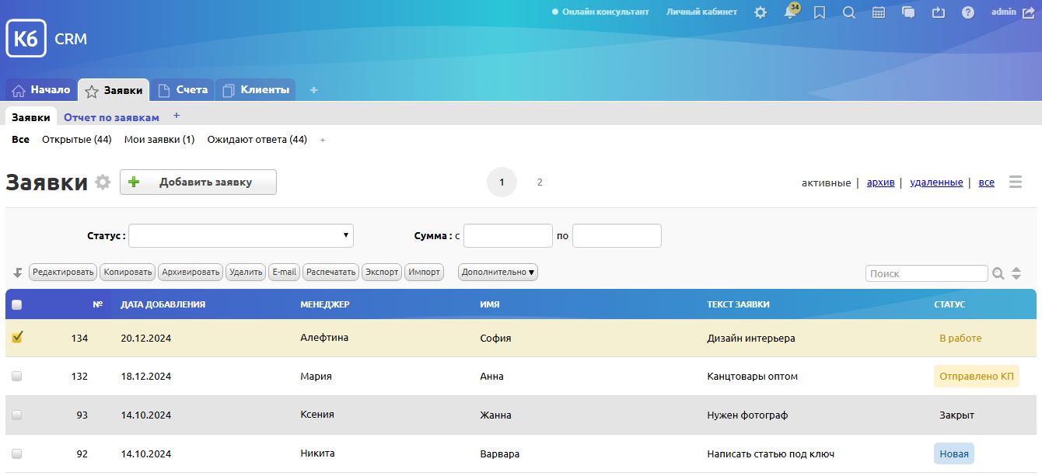
Task: Open the Статус filter dropdown
Action: [x=241, y=235]
